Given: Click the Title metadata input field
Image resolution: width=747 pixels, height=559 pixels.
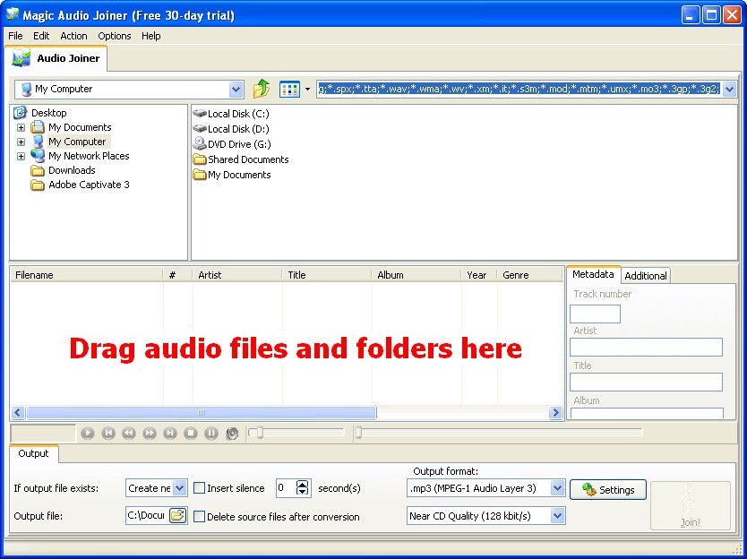Looking at the screenshot, I should pos(646,382).
